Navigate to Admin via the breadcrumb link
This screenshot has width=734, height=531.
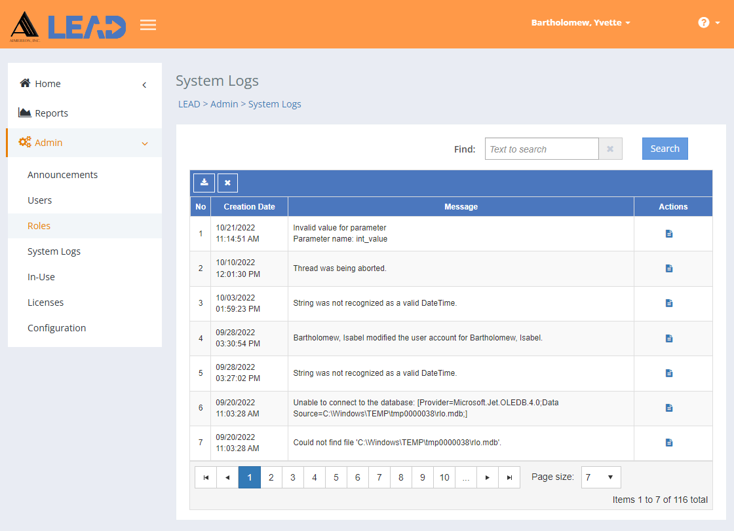tap(224, 103)
